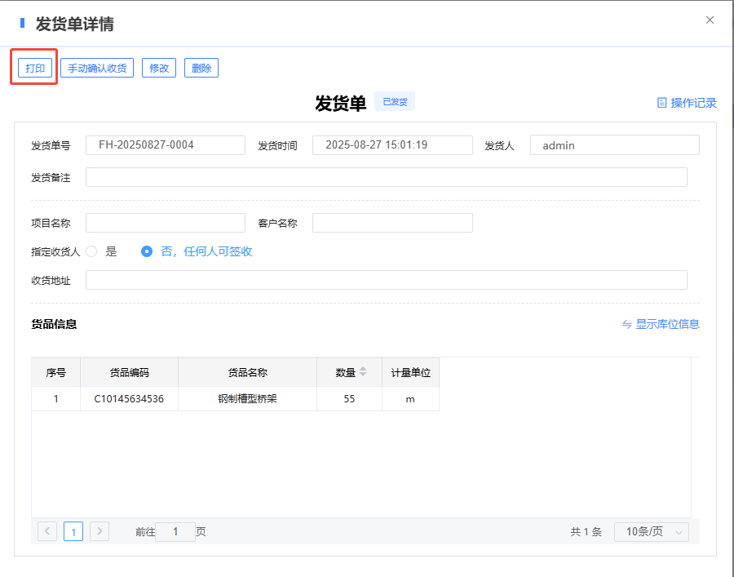
Task: Select 否，任何人可签收 radio option
Action: pyautogui.click(x=147, y=251)
